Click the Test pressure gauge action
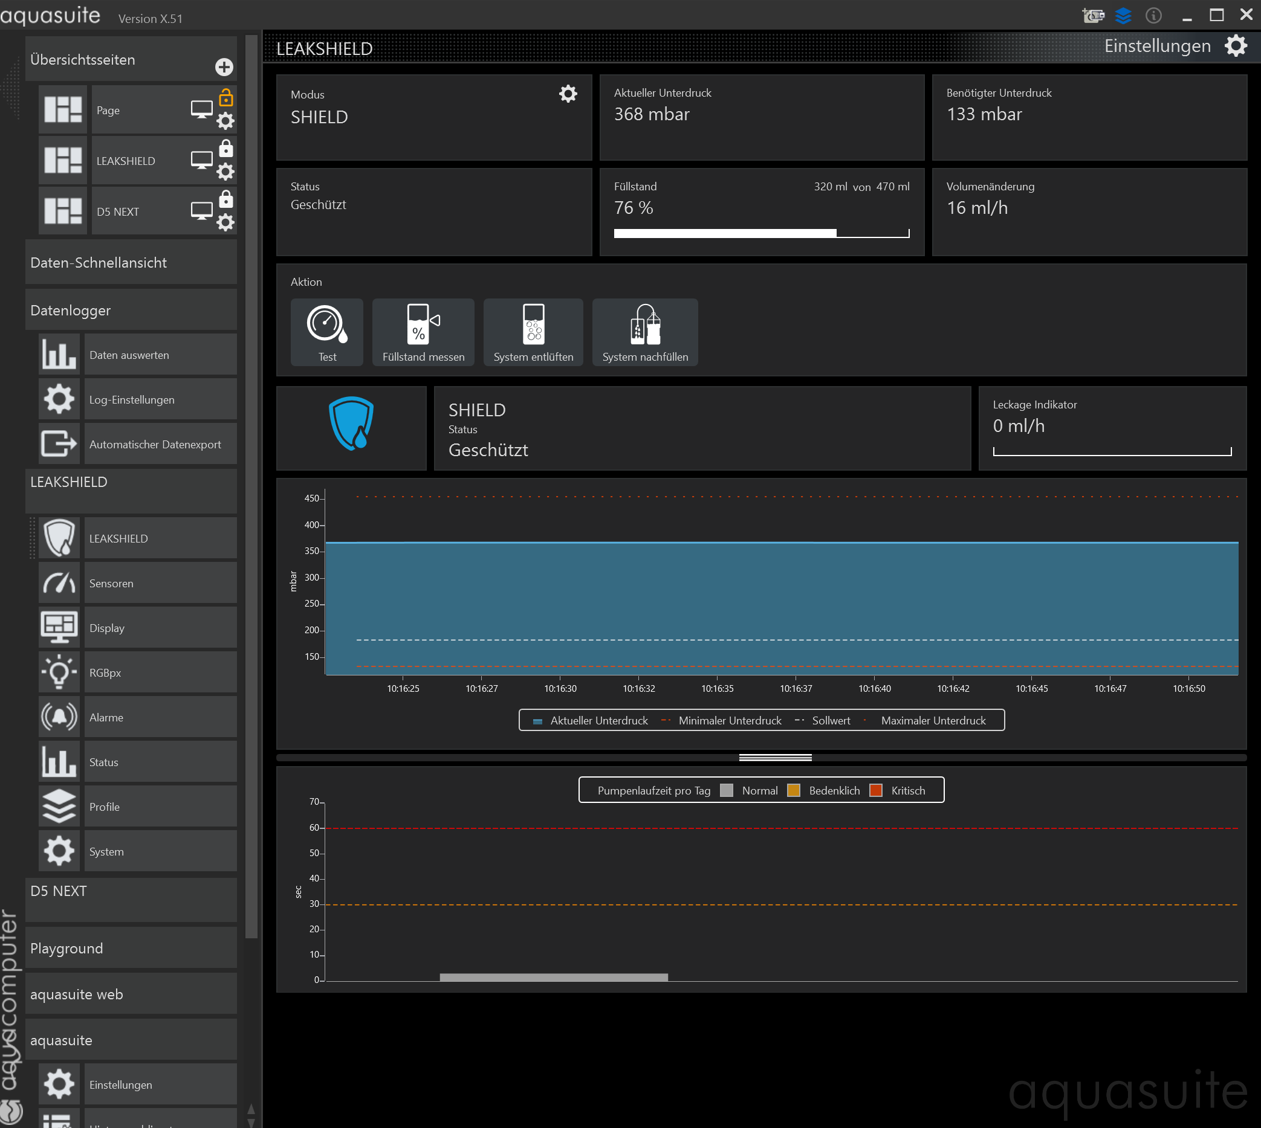The width and height of the screenshot is (1261, 1128). tap(326, 332)
